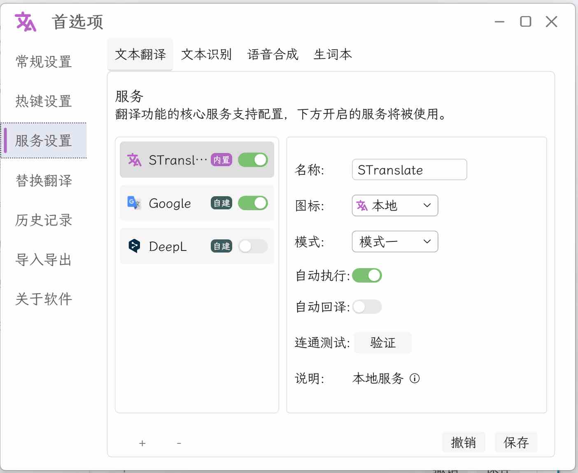Click the minus icon to remove service
The height and width of the screenshot is (473, 578).
tap(179, 443)
